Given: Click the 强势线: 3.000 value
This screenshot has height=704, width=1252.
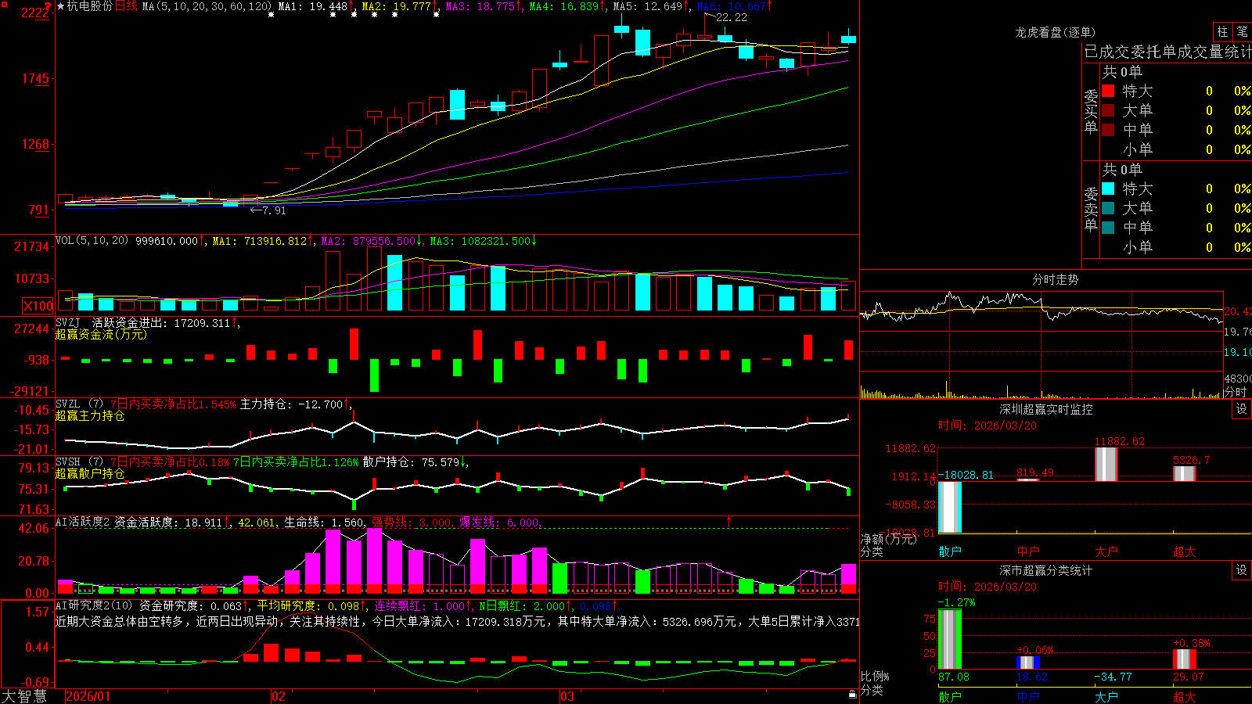Looking at the screenshot, I should pyautogui.click(x=412, y=523).
